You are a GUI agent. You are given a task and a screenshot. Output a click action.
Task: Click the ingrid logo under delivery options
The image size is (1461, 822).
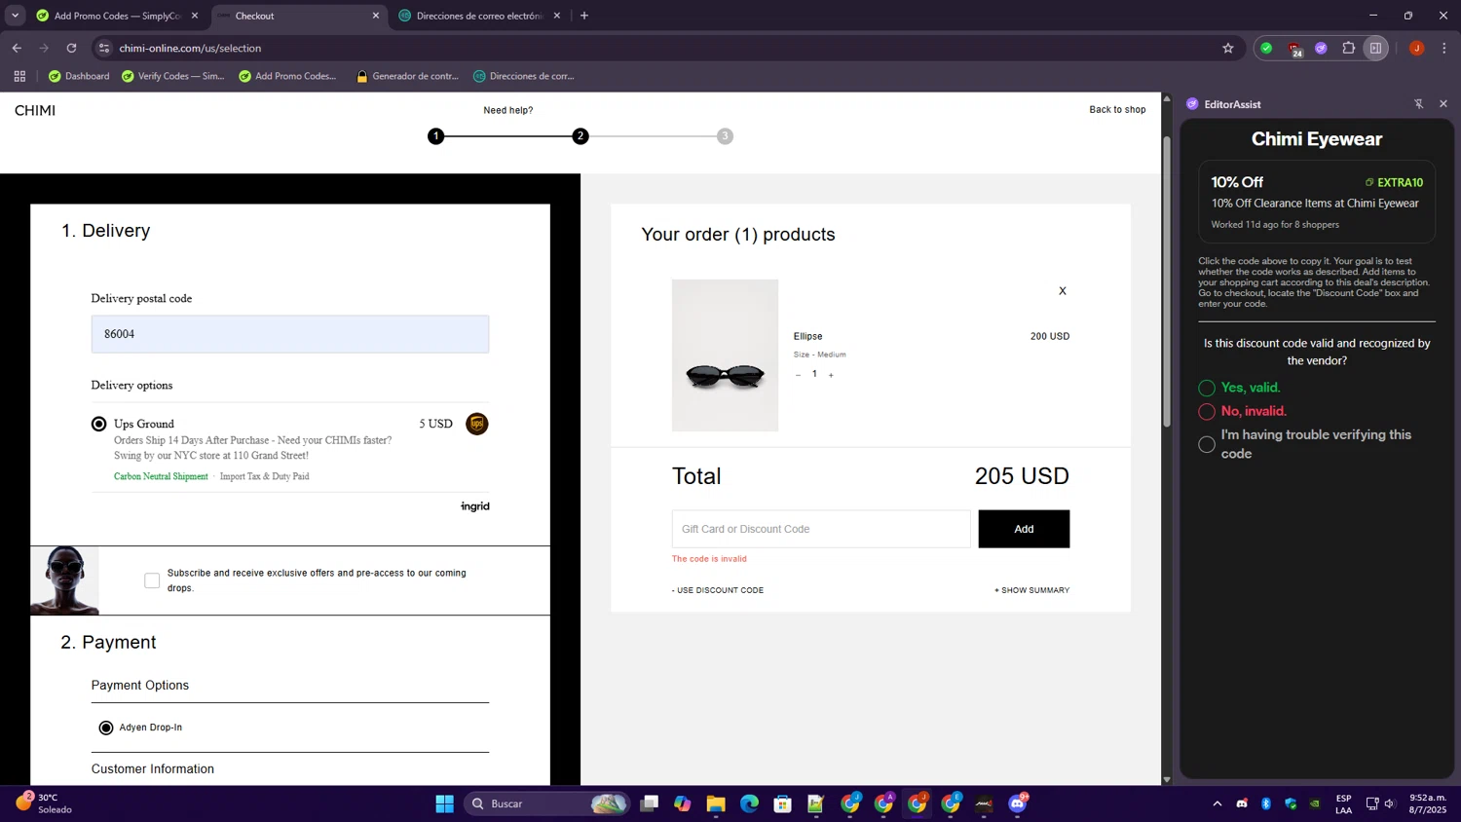click(x=475, y=506)
